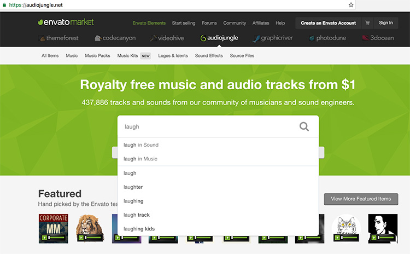Pick the "laugh track" suggestion
Image resolution: width=410 pixels, height=254 pixels.
point(137,215)
